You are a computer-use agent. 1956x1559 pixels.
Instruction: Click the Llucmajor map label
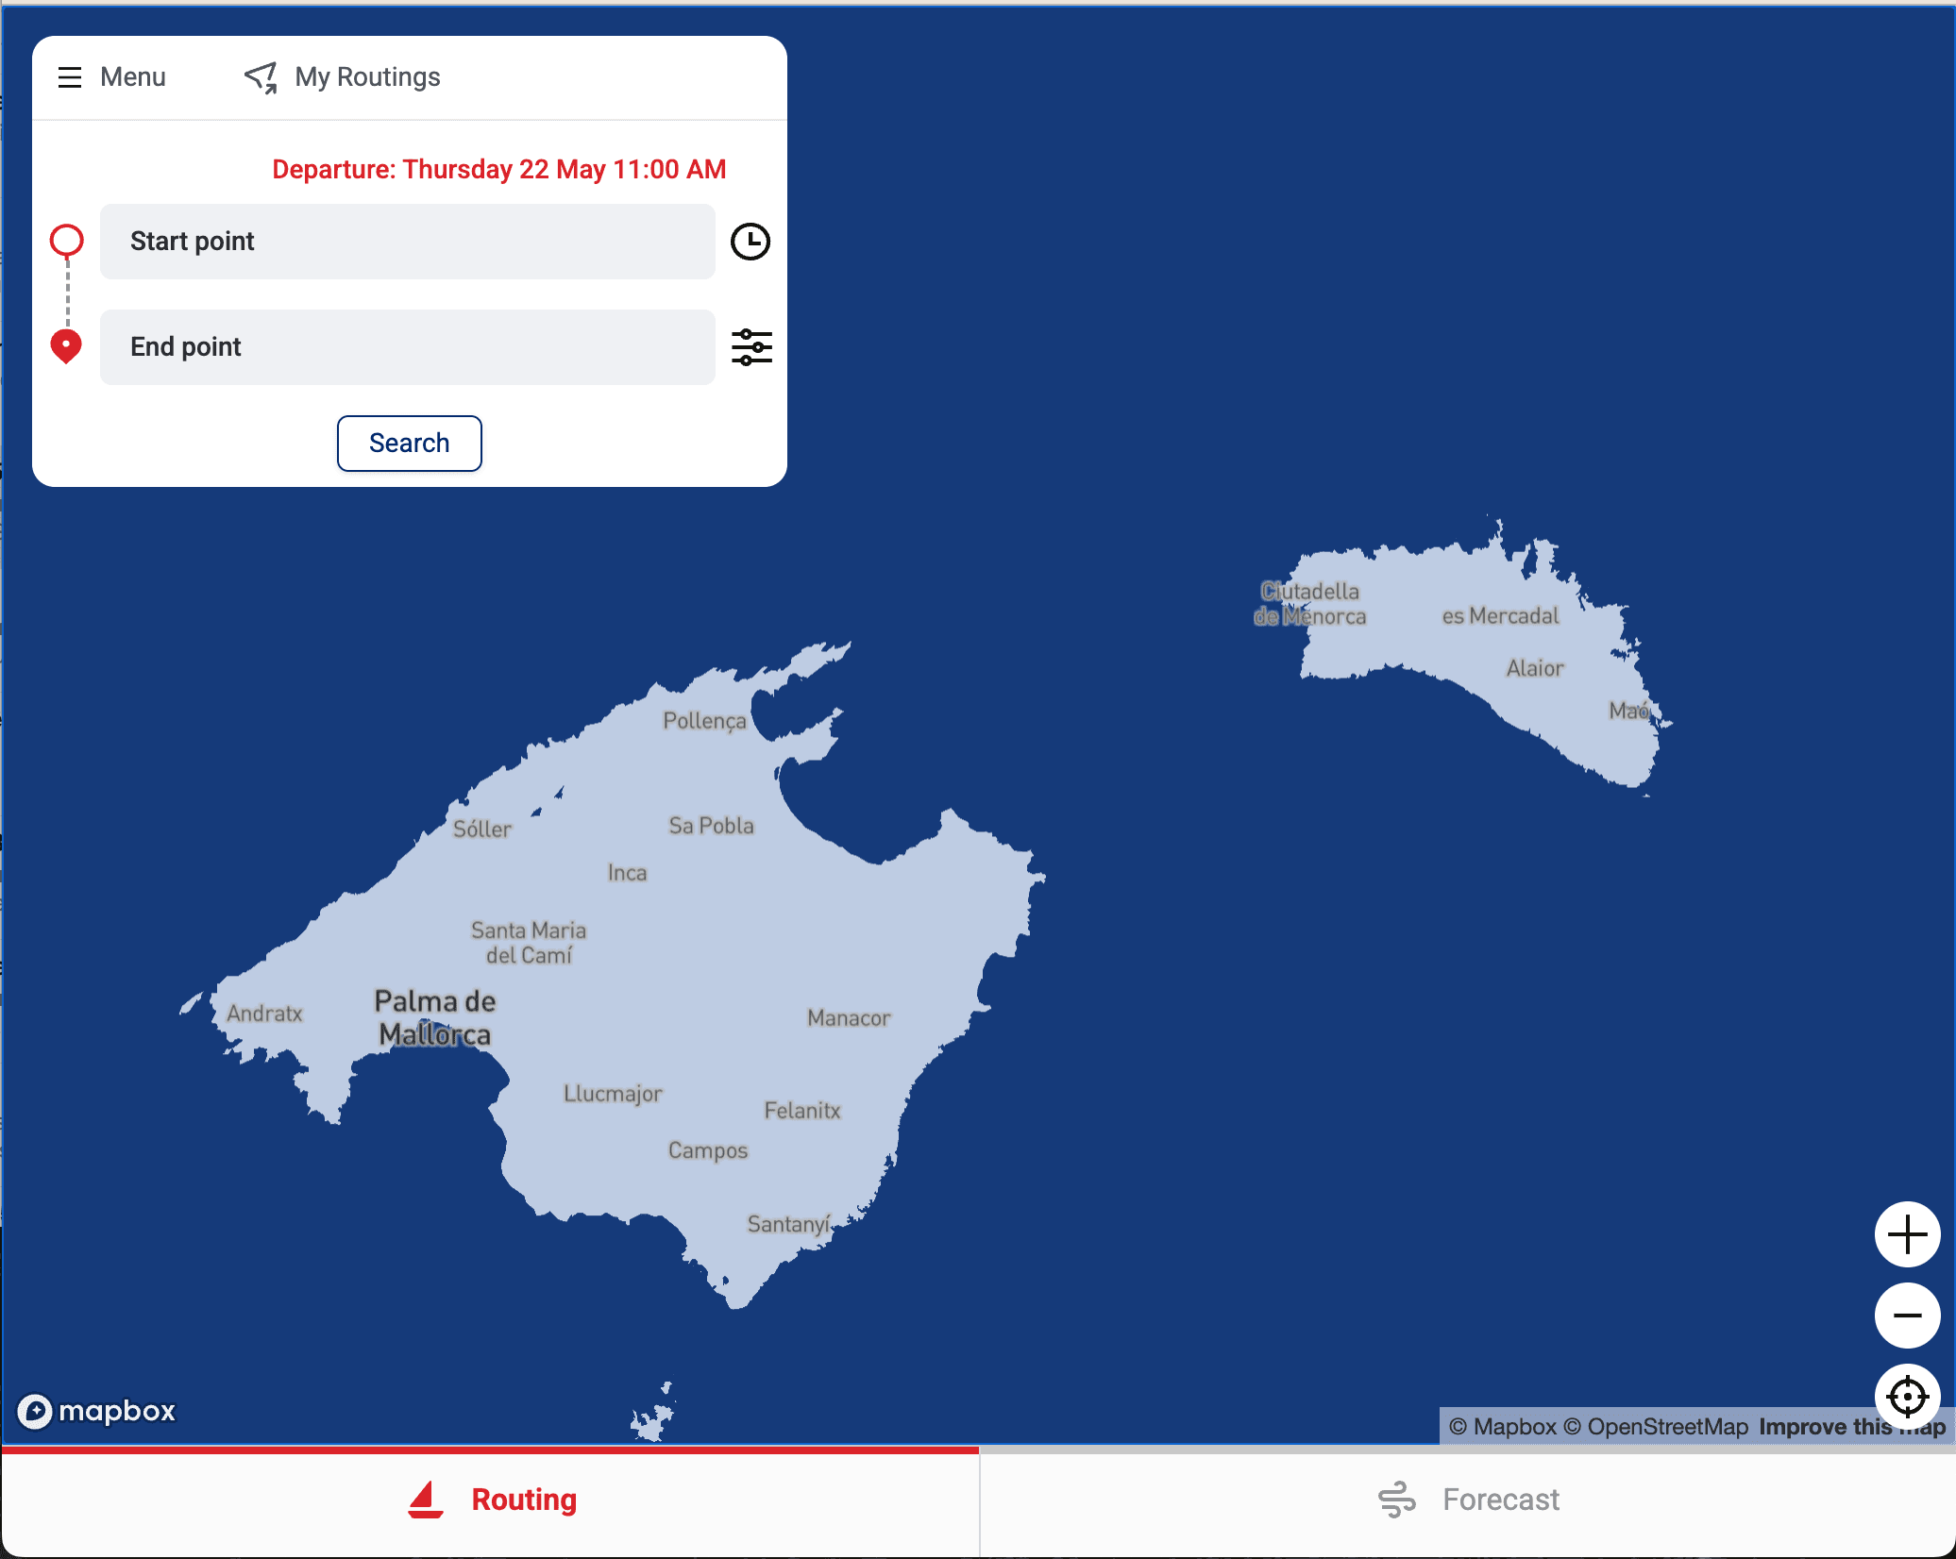[x=614, y=1095]
